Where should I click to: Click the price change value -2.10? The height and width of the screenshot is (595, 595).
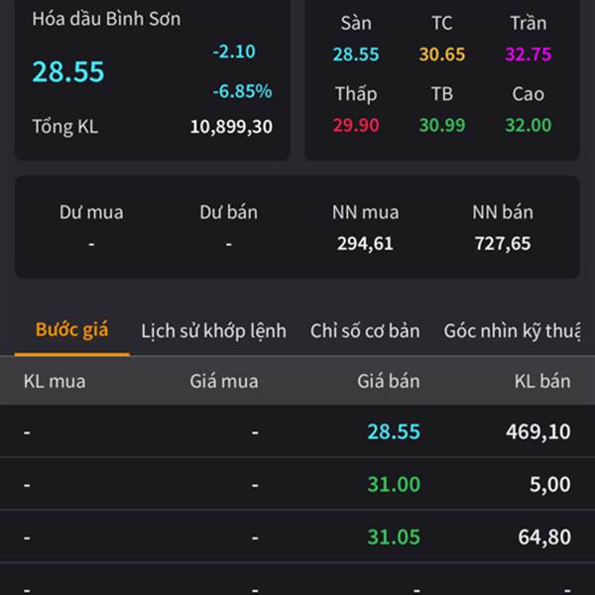point(234,52)
